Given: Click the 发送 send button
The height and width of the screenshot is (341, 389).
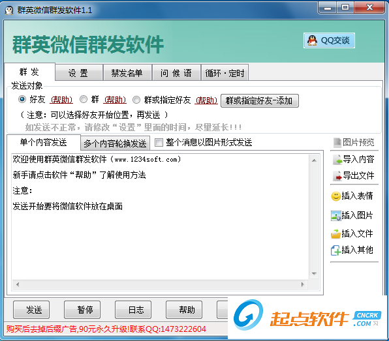Looking at the screenshot, I should coord(31,310).
